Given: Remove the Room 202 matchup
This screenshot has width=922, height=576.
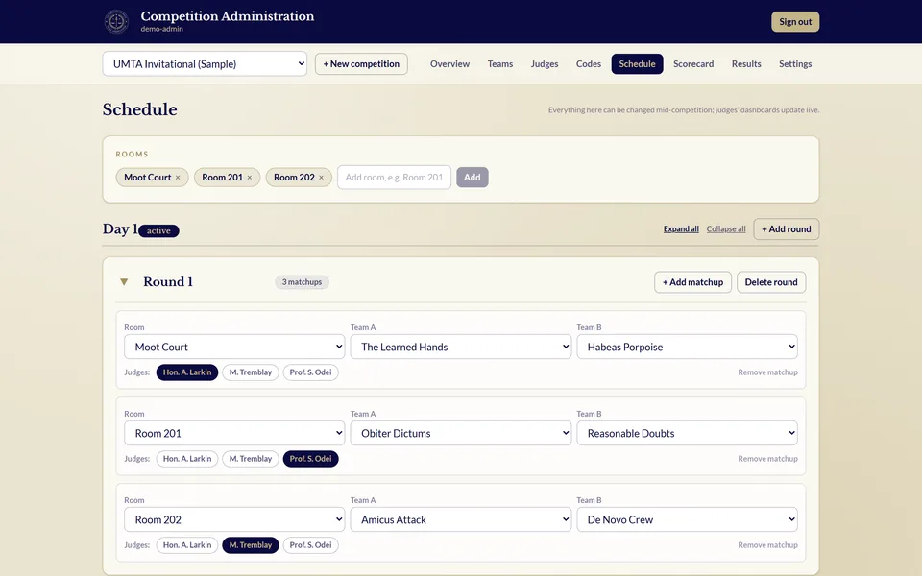Looking at the screenshot, I should pos(767,545).
